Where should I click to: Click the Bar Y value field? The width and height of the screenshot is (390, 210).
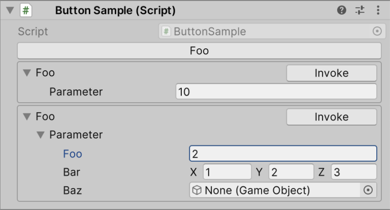coord(291,172)
